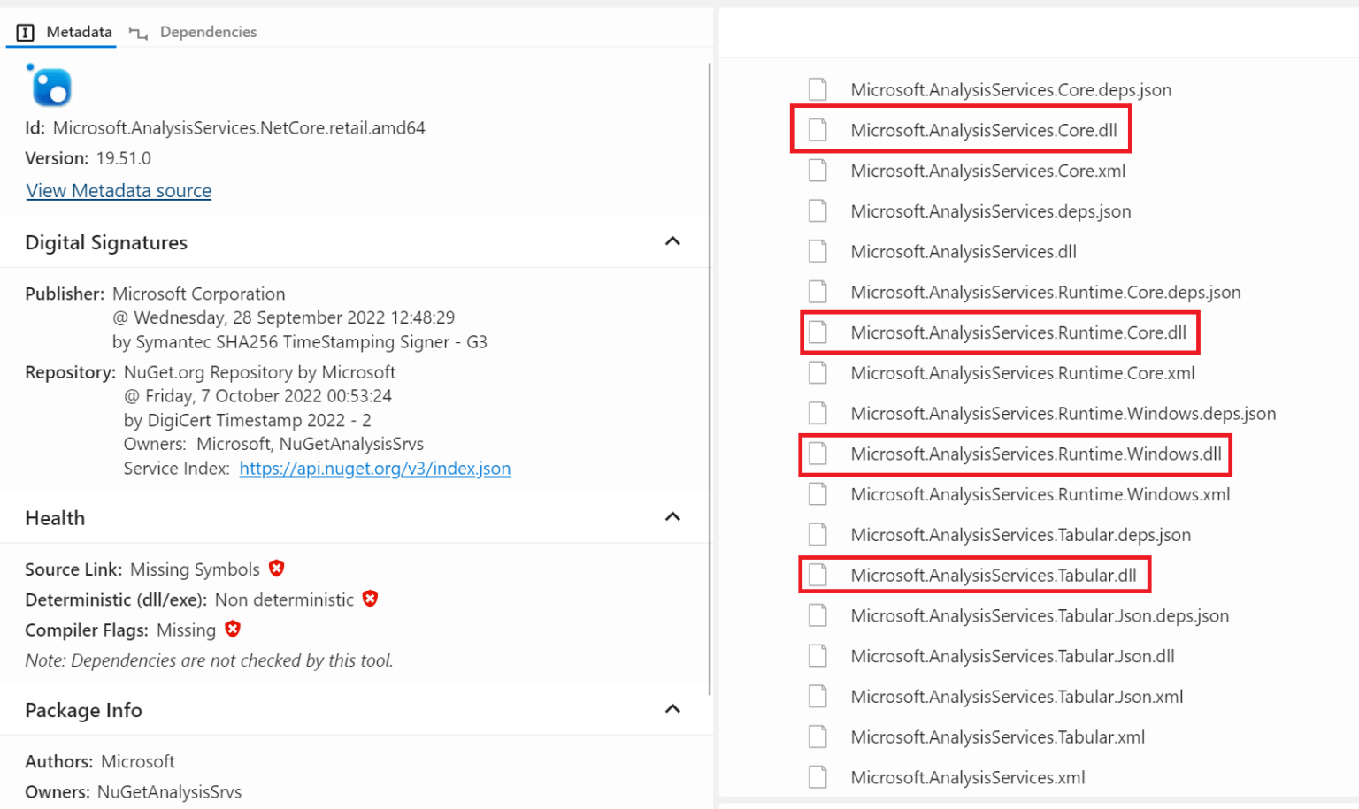Collapse the Health section
This screenshot has height=809, width=1359.
[x=672, y=516]
